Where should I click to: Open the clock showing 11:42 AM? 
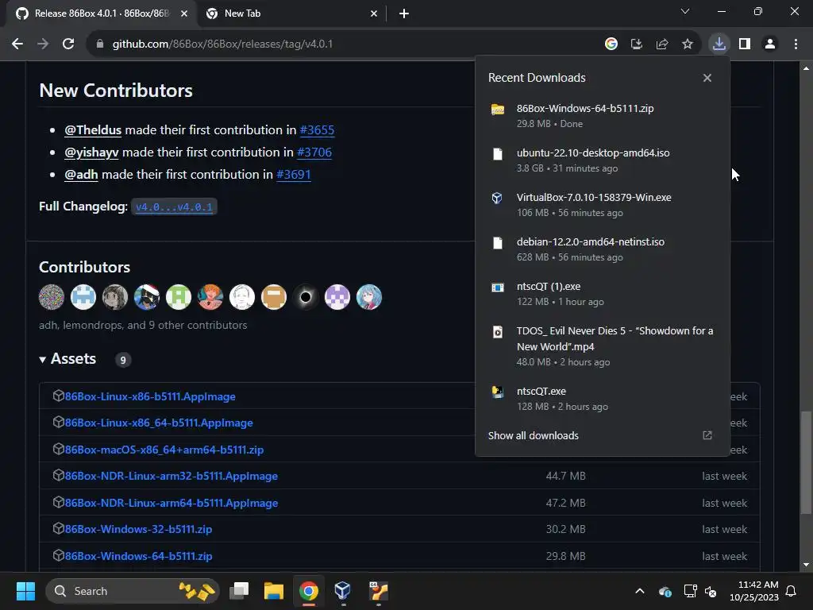754,591
